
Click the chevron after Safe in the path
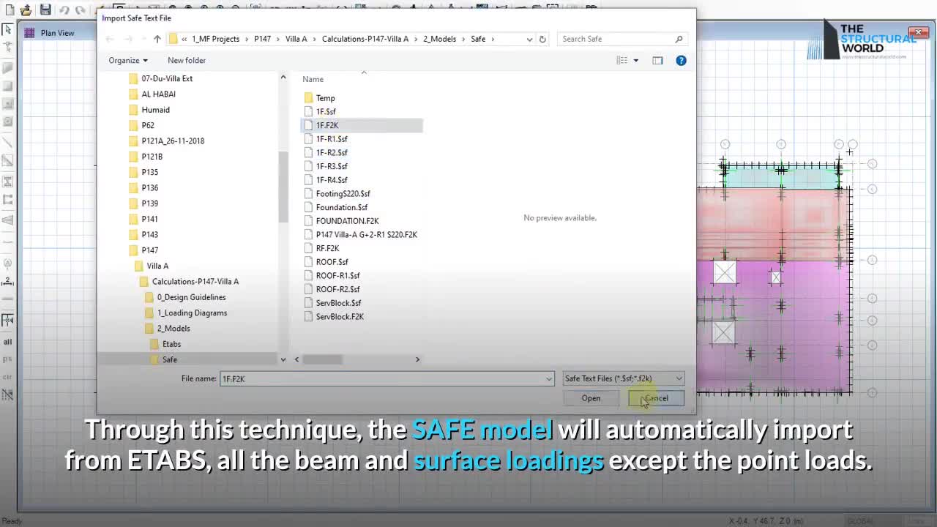click(493, 39)
